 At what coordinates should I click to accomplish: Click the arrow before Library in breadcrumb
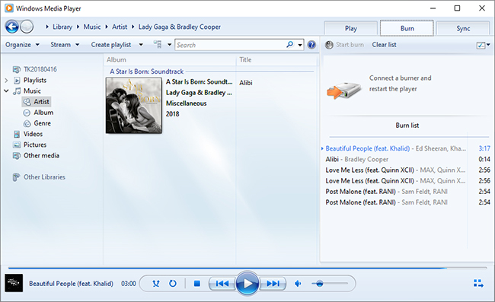[x=47, y=27]
